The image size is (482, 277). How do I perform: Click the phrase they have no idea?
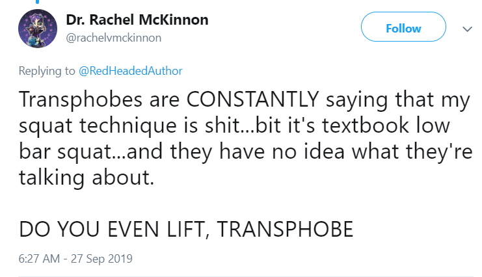[257, 152]
